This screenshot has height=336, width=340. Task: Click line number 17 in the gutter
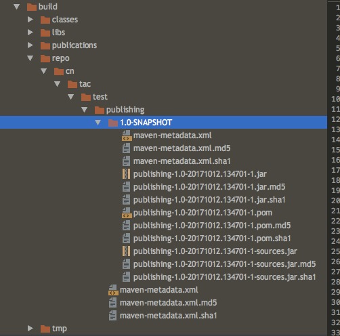pos(335,170)
